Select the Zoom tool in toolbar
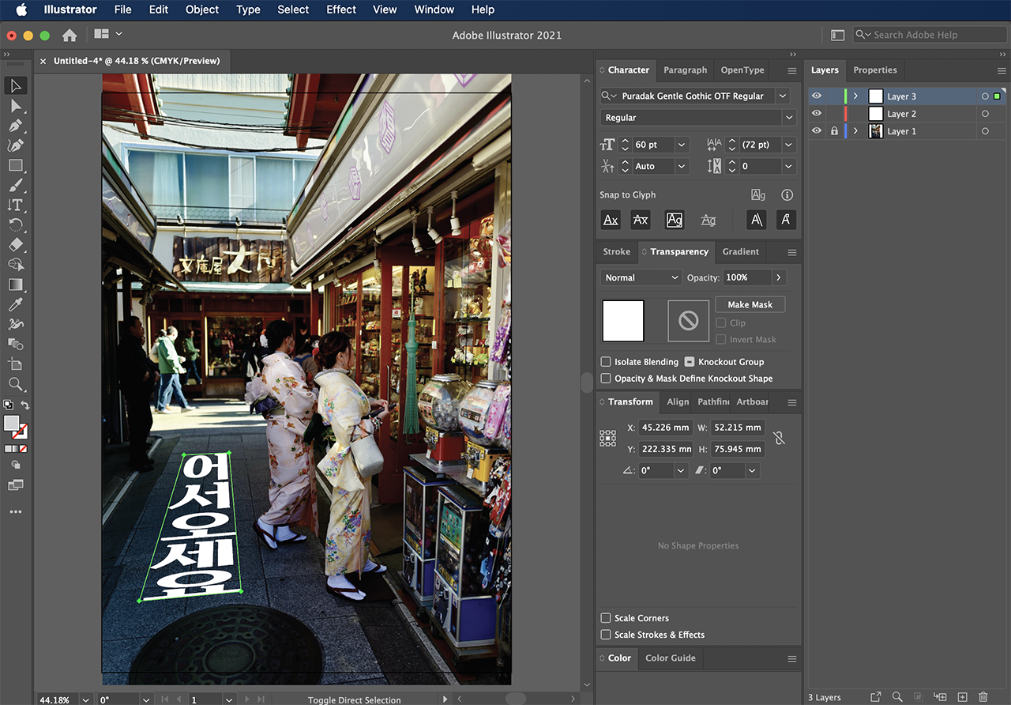The height and width of the screenshot is (705, 1011). tap(16, 384)
